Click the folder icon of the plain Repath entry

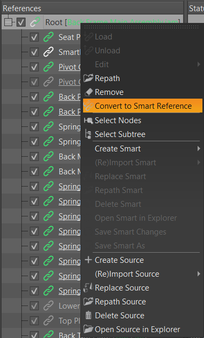coord(88,78)
